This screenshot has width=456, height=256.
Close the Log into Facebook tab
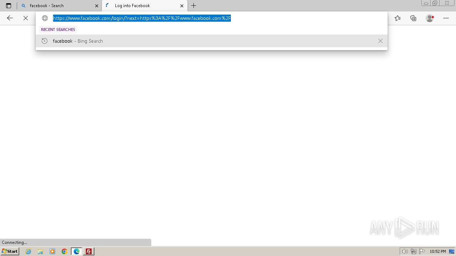(182, 6)
